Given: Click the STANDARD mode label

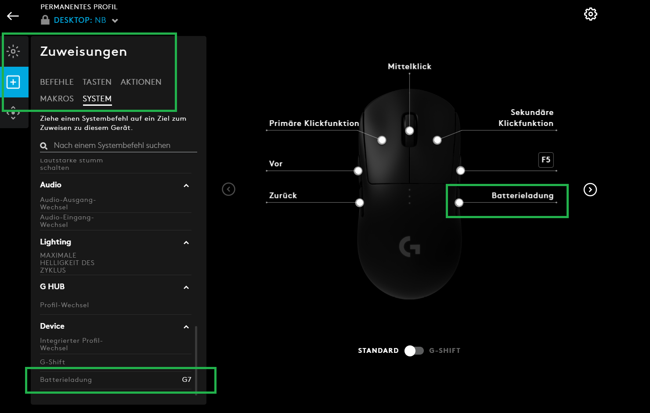Looking at the screenshot, I should (378, 351).
